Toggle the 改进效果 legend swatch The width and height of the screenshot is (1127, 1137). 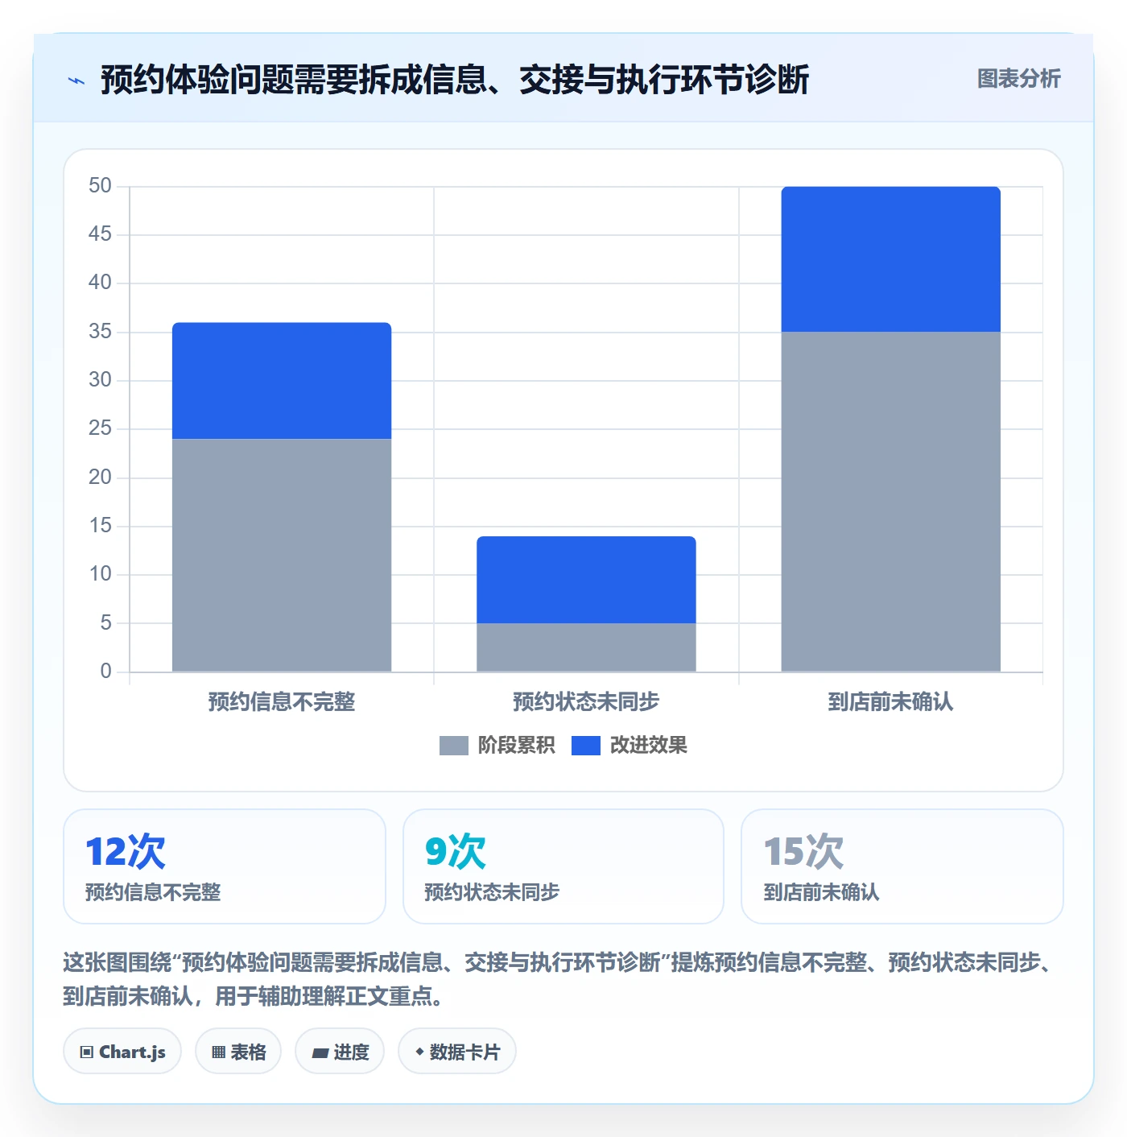pos(586,746)
